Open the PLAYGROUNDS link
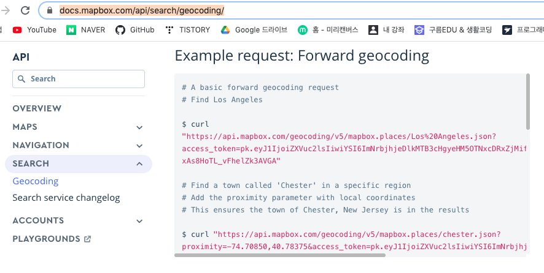Screen dimensions: 544x273 click(x=46, y=239)
